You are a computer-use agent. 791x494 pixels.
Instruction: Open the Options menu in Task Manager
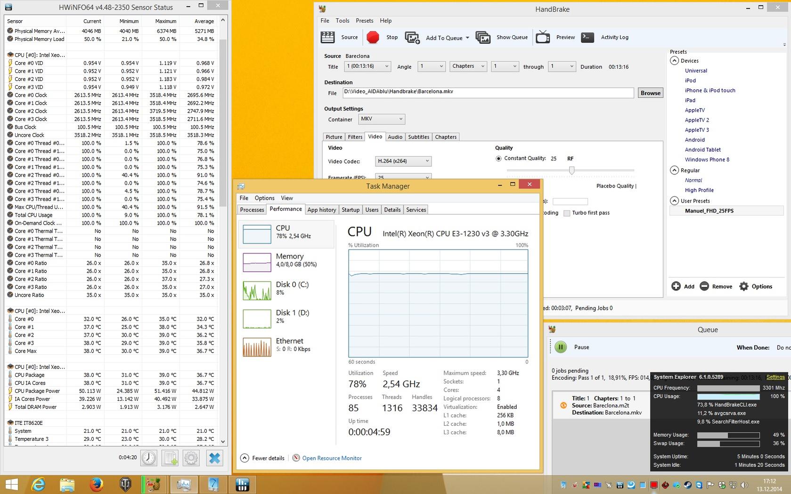(265, 198)
